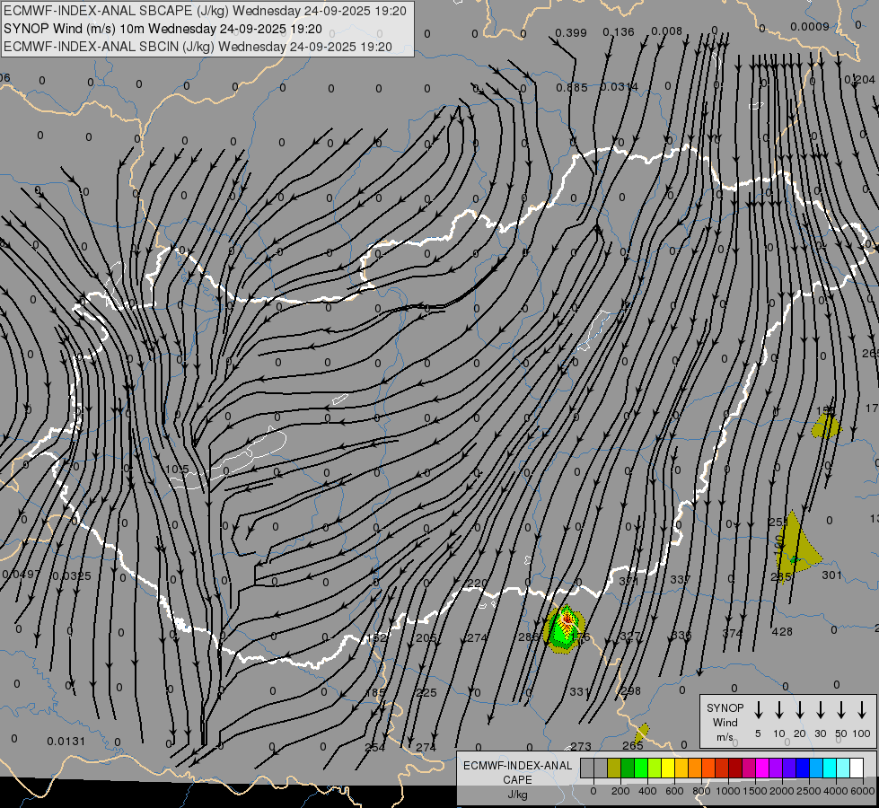Click the '205' CIN value
879x808 pixels.
(426, 638)
